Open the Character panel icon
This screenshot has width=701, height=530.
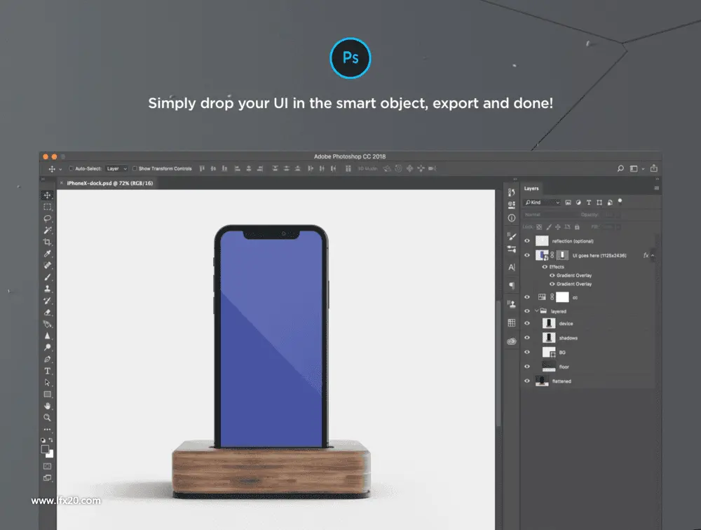tap(512, 267)
